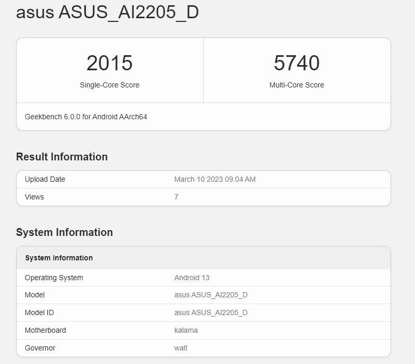
Task: Click the Android 13 value
Action: 192,278
